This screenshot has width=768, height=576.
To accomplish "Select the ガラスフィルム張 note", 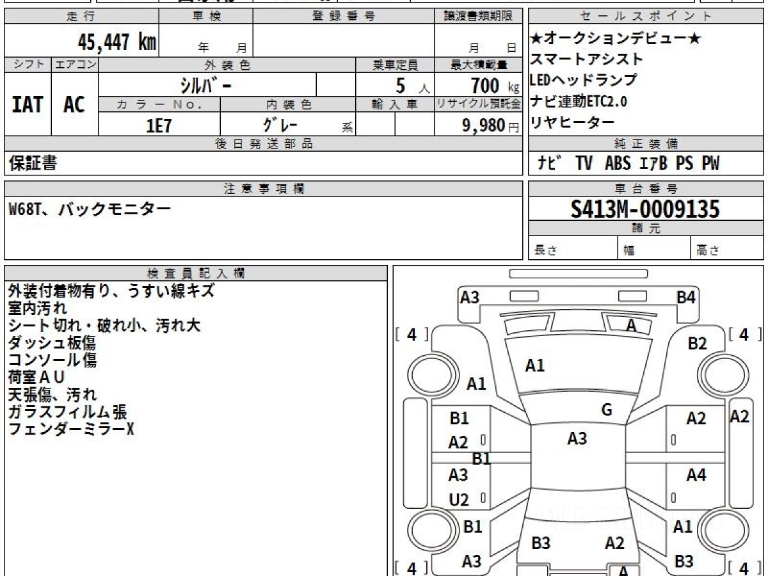I will click(x=67, y=412).
